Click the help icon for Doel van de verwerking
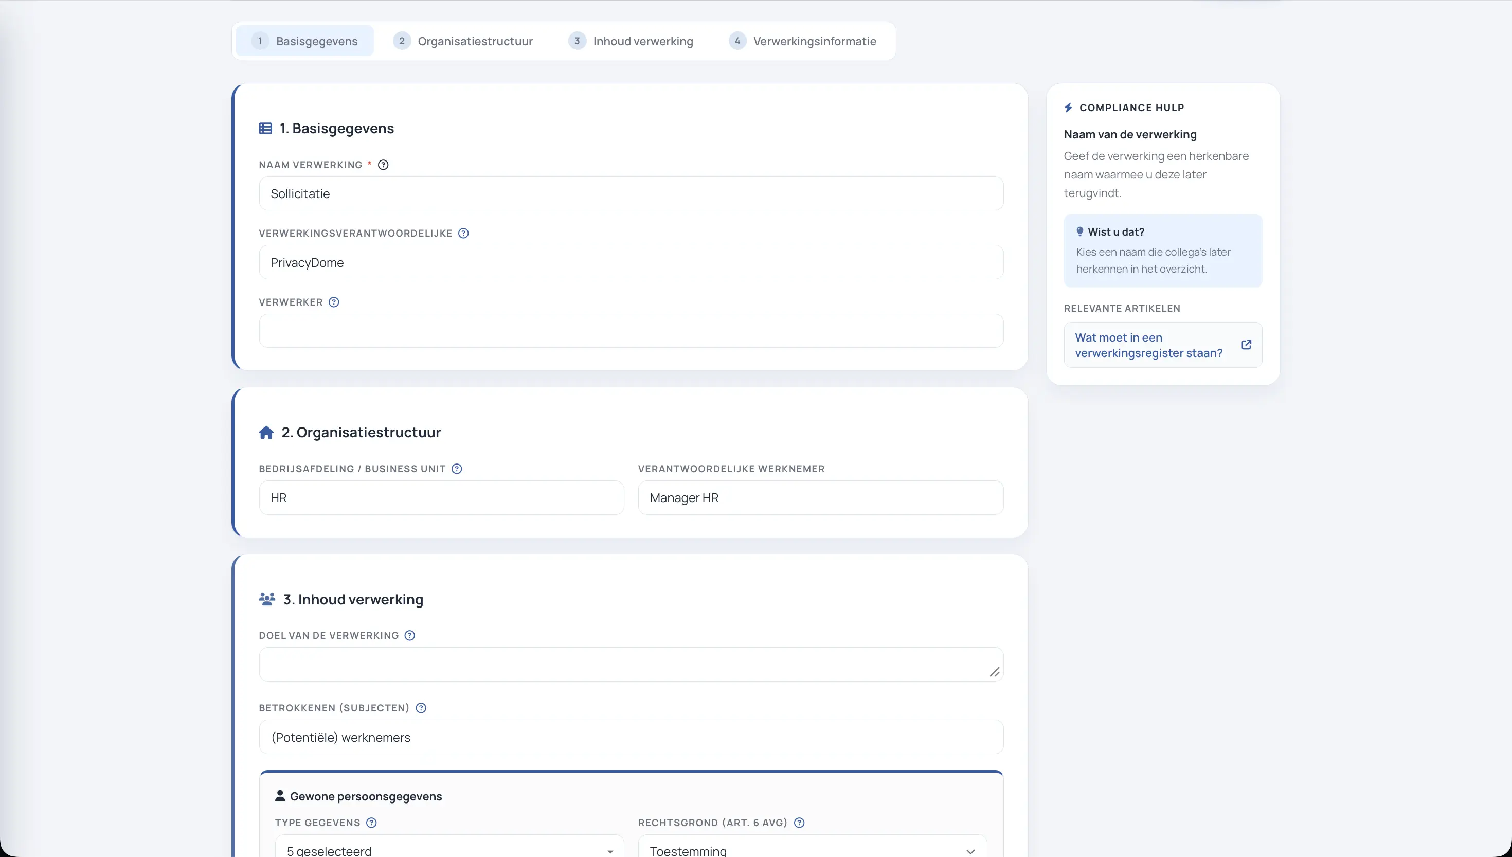This screenshot has height=857, width=1512. pos(410,635)
